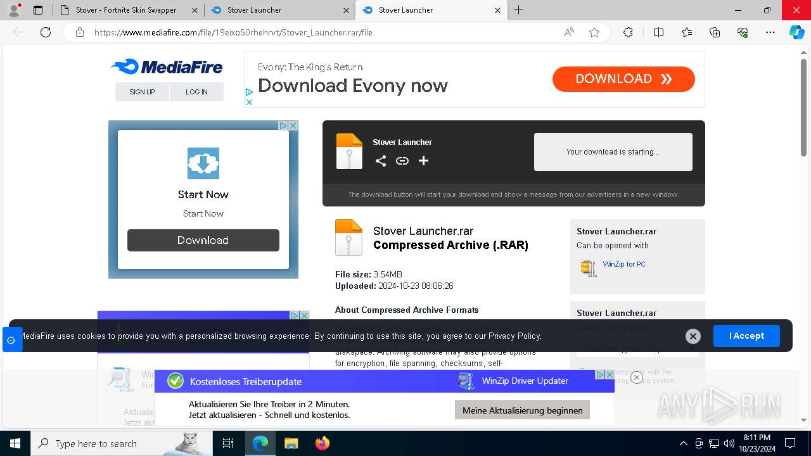This screenshot has height=456, width=811.
Task: Click Uploaded 2024-10-23 date text
Action: coord(394,286)
